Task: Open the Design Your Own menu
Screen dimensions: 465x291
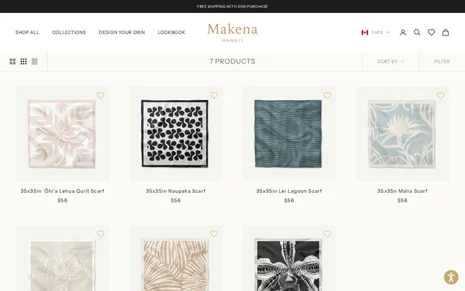Action: [122, 32]
